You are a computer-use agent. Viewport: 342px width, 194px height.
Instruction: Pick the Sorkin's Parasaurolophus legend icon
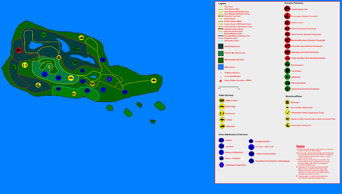tap(251, 154)
